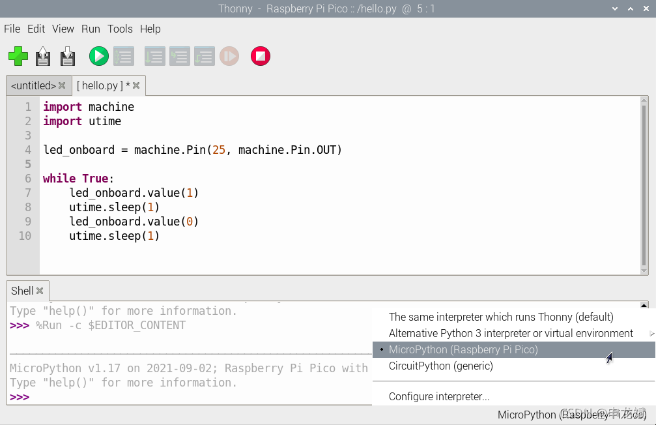
Task: Open Configure interpreter... dialog
Action: click(514, 396)
